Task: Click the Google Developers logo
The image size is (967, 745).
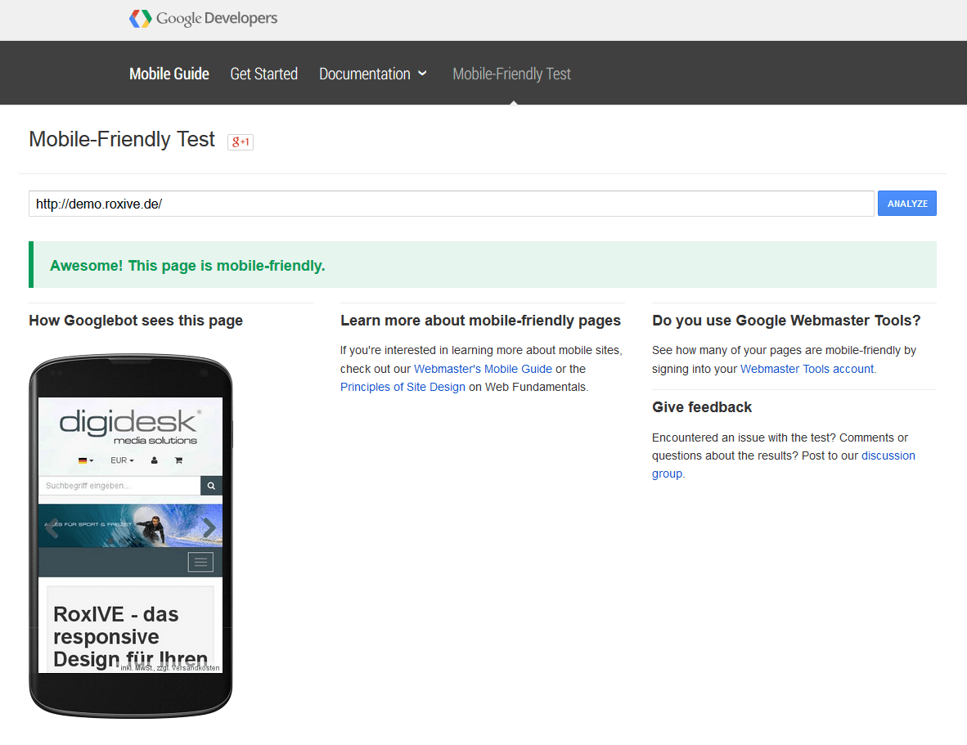Action: click(203, 19)
